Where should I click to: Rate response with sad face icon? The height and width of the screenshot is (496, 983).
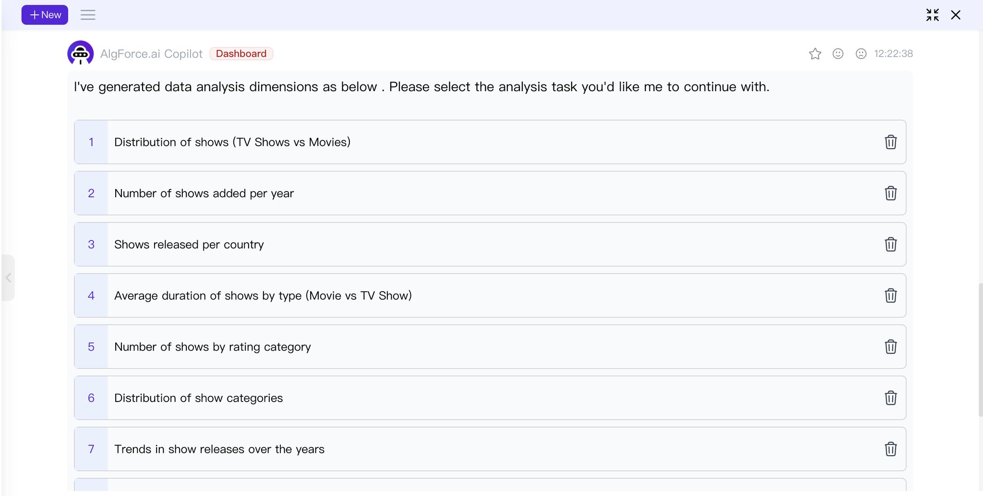pyautogui.click(x=861, y=54)
